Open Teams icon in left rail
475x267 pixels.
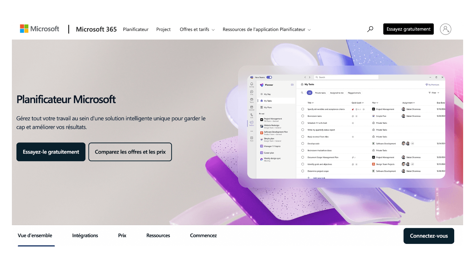252,100
